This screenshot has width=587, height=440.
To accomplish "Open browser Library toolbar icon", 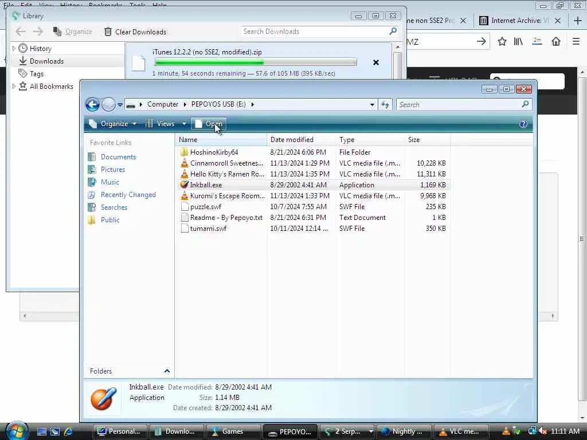I will coord(518,41).
